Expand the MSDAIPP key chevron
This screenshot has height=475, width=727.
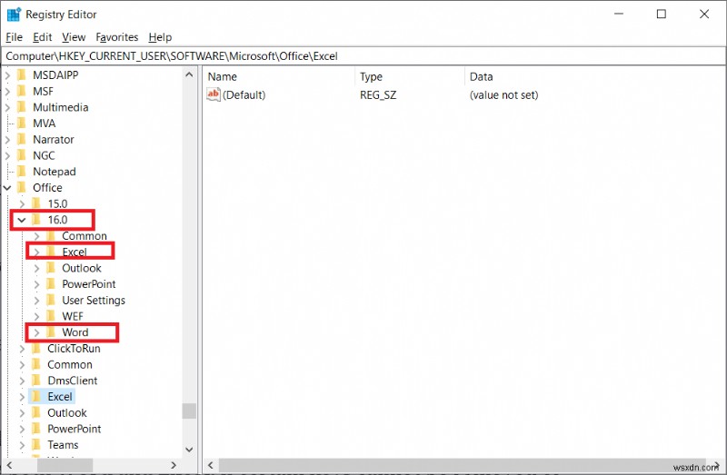tap(7, 75)
